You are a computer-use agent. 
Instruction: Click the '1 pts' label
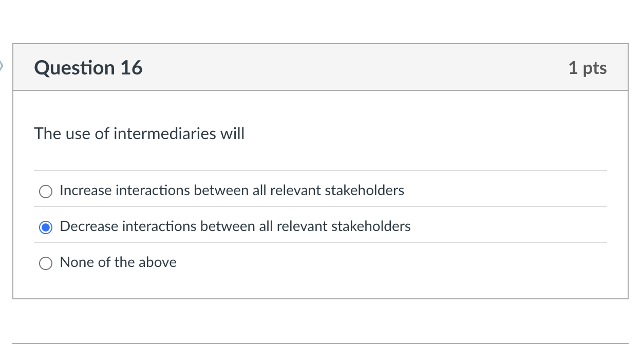point(588,67)
